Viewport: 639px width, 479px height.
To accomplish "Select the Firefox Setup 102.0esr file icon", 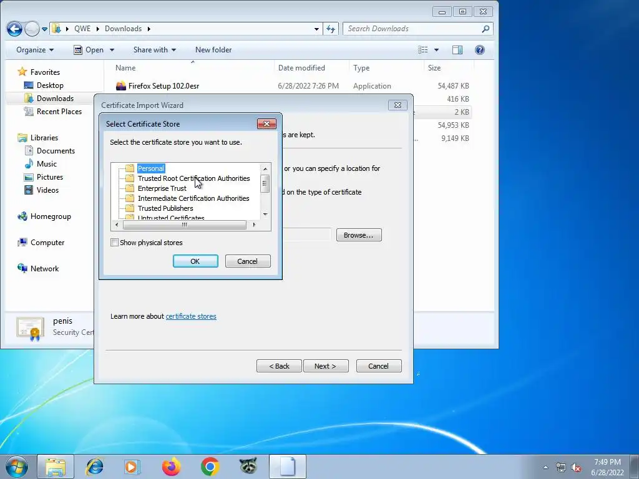I will [121, 86].
